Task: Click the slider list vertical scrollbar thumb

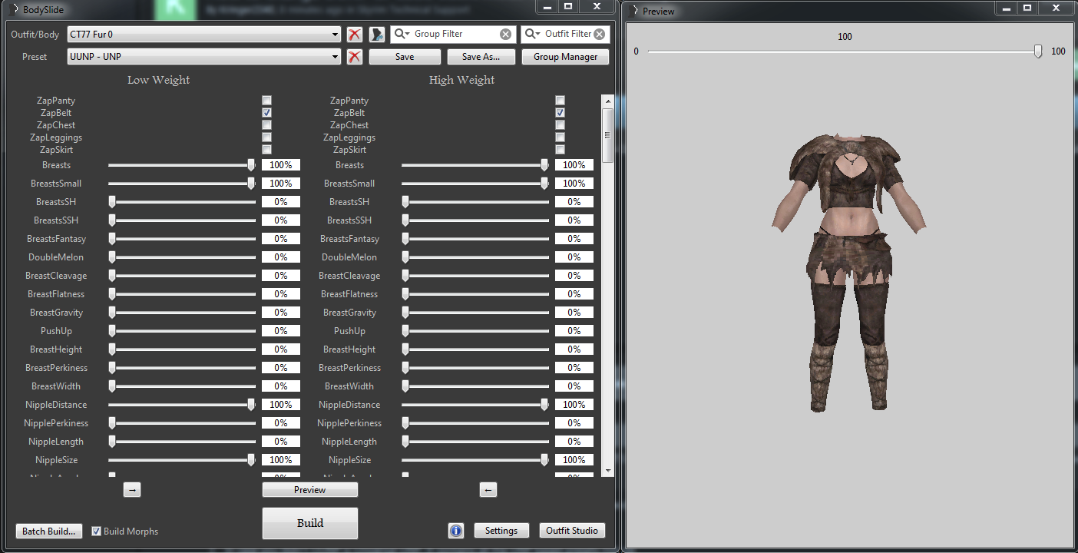Action: tap(607, 134)
